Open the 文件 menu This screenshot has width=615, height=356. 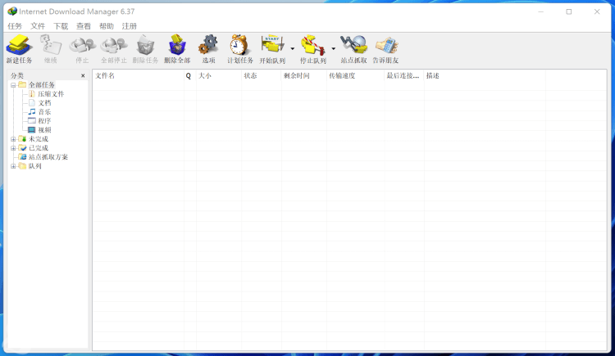38,26
